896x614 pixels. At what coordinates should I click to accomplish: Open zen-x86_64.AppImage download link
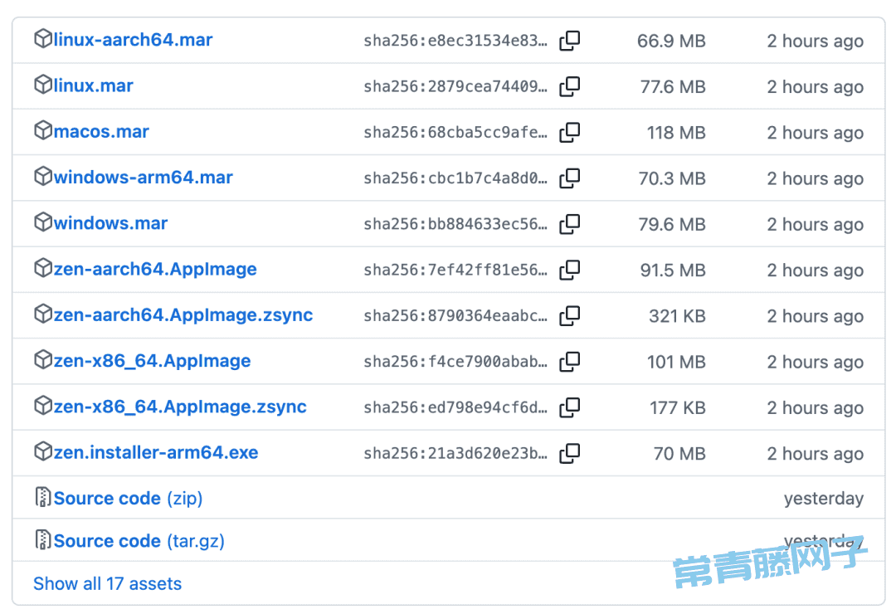tap(152, 361)
